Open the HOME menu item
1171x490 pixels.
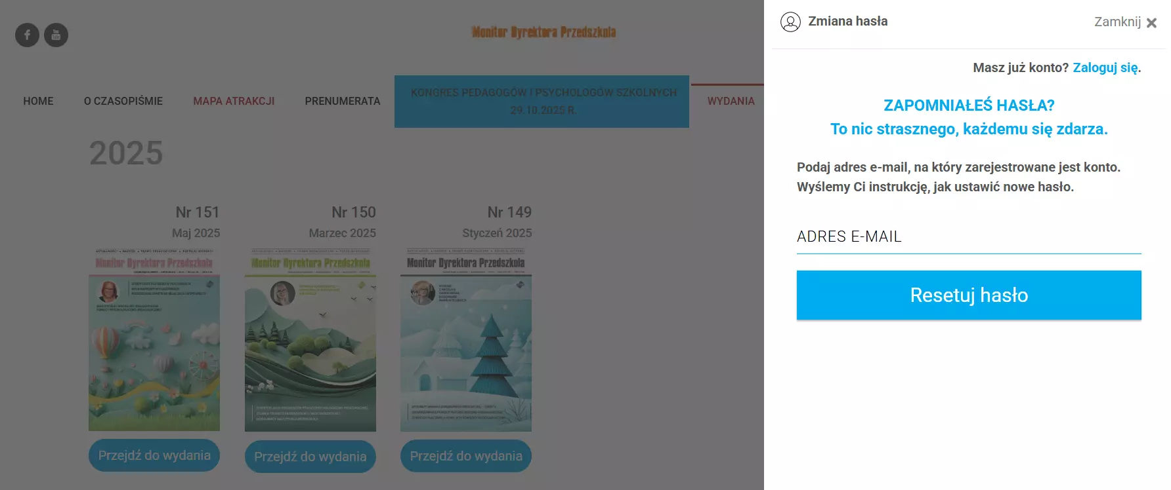pyautogui.click(x=38, y=101)
